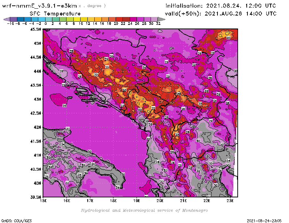Viewport: 289px width, 223px height.
Task: Click the '16E' longitude axis label
Action: pyautogui.click(x=67, y=201)
